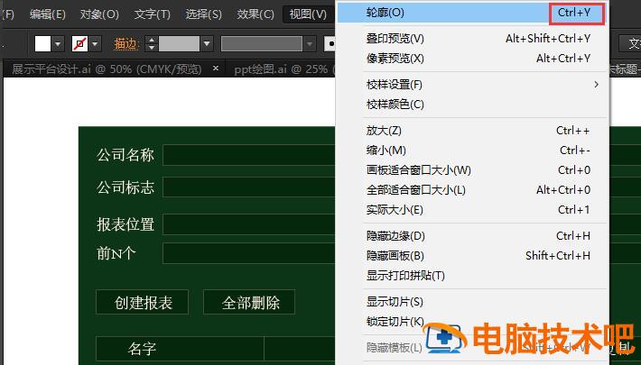This screenshot has height=365, width=641.
Task: Expand the stroke weight value dropdown
Action: click(207, 43)
